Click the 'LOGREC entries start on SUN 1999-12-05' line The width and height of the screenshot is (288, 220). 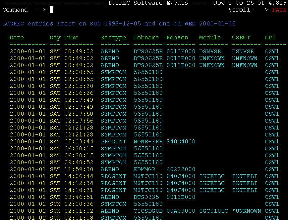[x=119, y=23]
